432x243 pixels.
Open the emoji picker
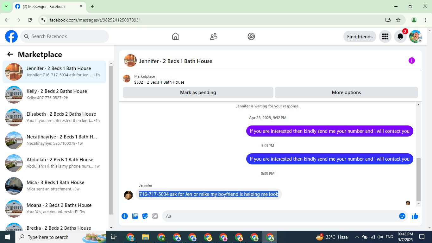click(x=402, y=216)
